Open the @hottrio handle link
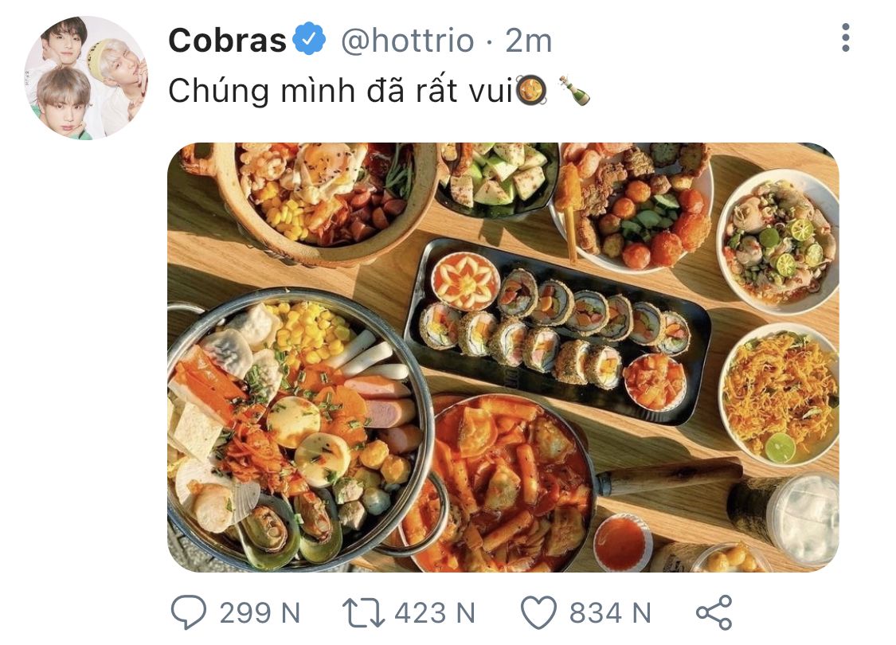This screenshot has width=896, height=645. [408, 41]
